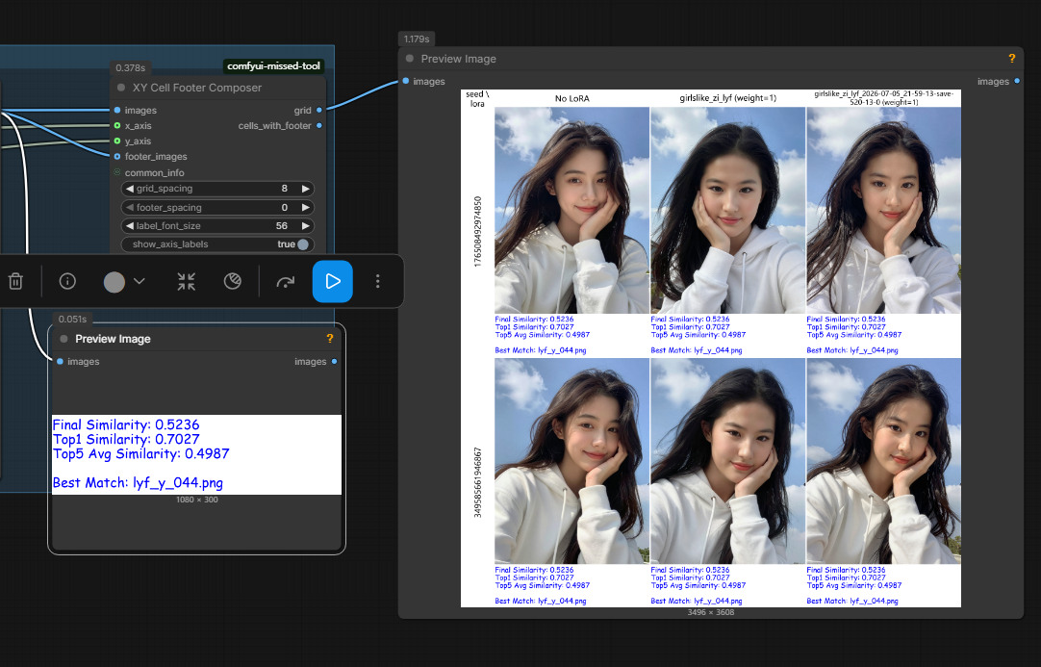Delete the selection with the trash icon
The image size is (1041, 667).
pyautogui.click(x=15, y=281)
